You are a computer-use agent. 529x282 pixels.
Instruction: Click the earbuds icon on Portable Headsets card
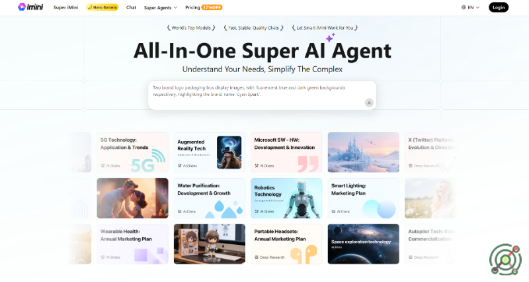(x=304, y=255)
